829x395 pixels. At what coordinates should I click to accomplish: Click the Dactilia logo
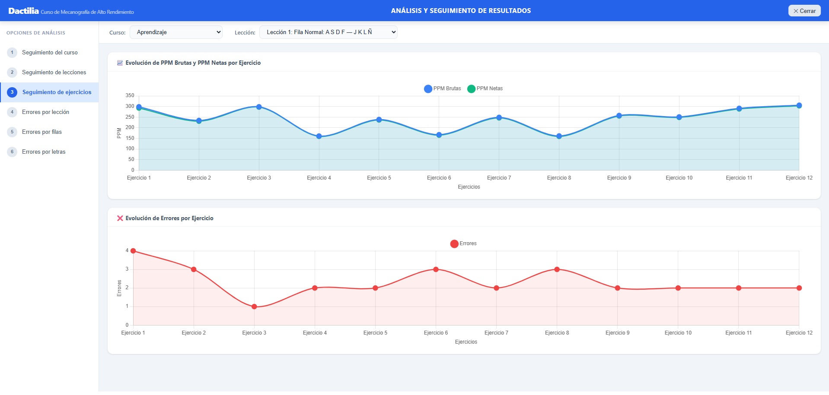23,11
